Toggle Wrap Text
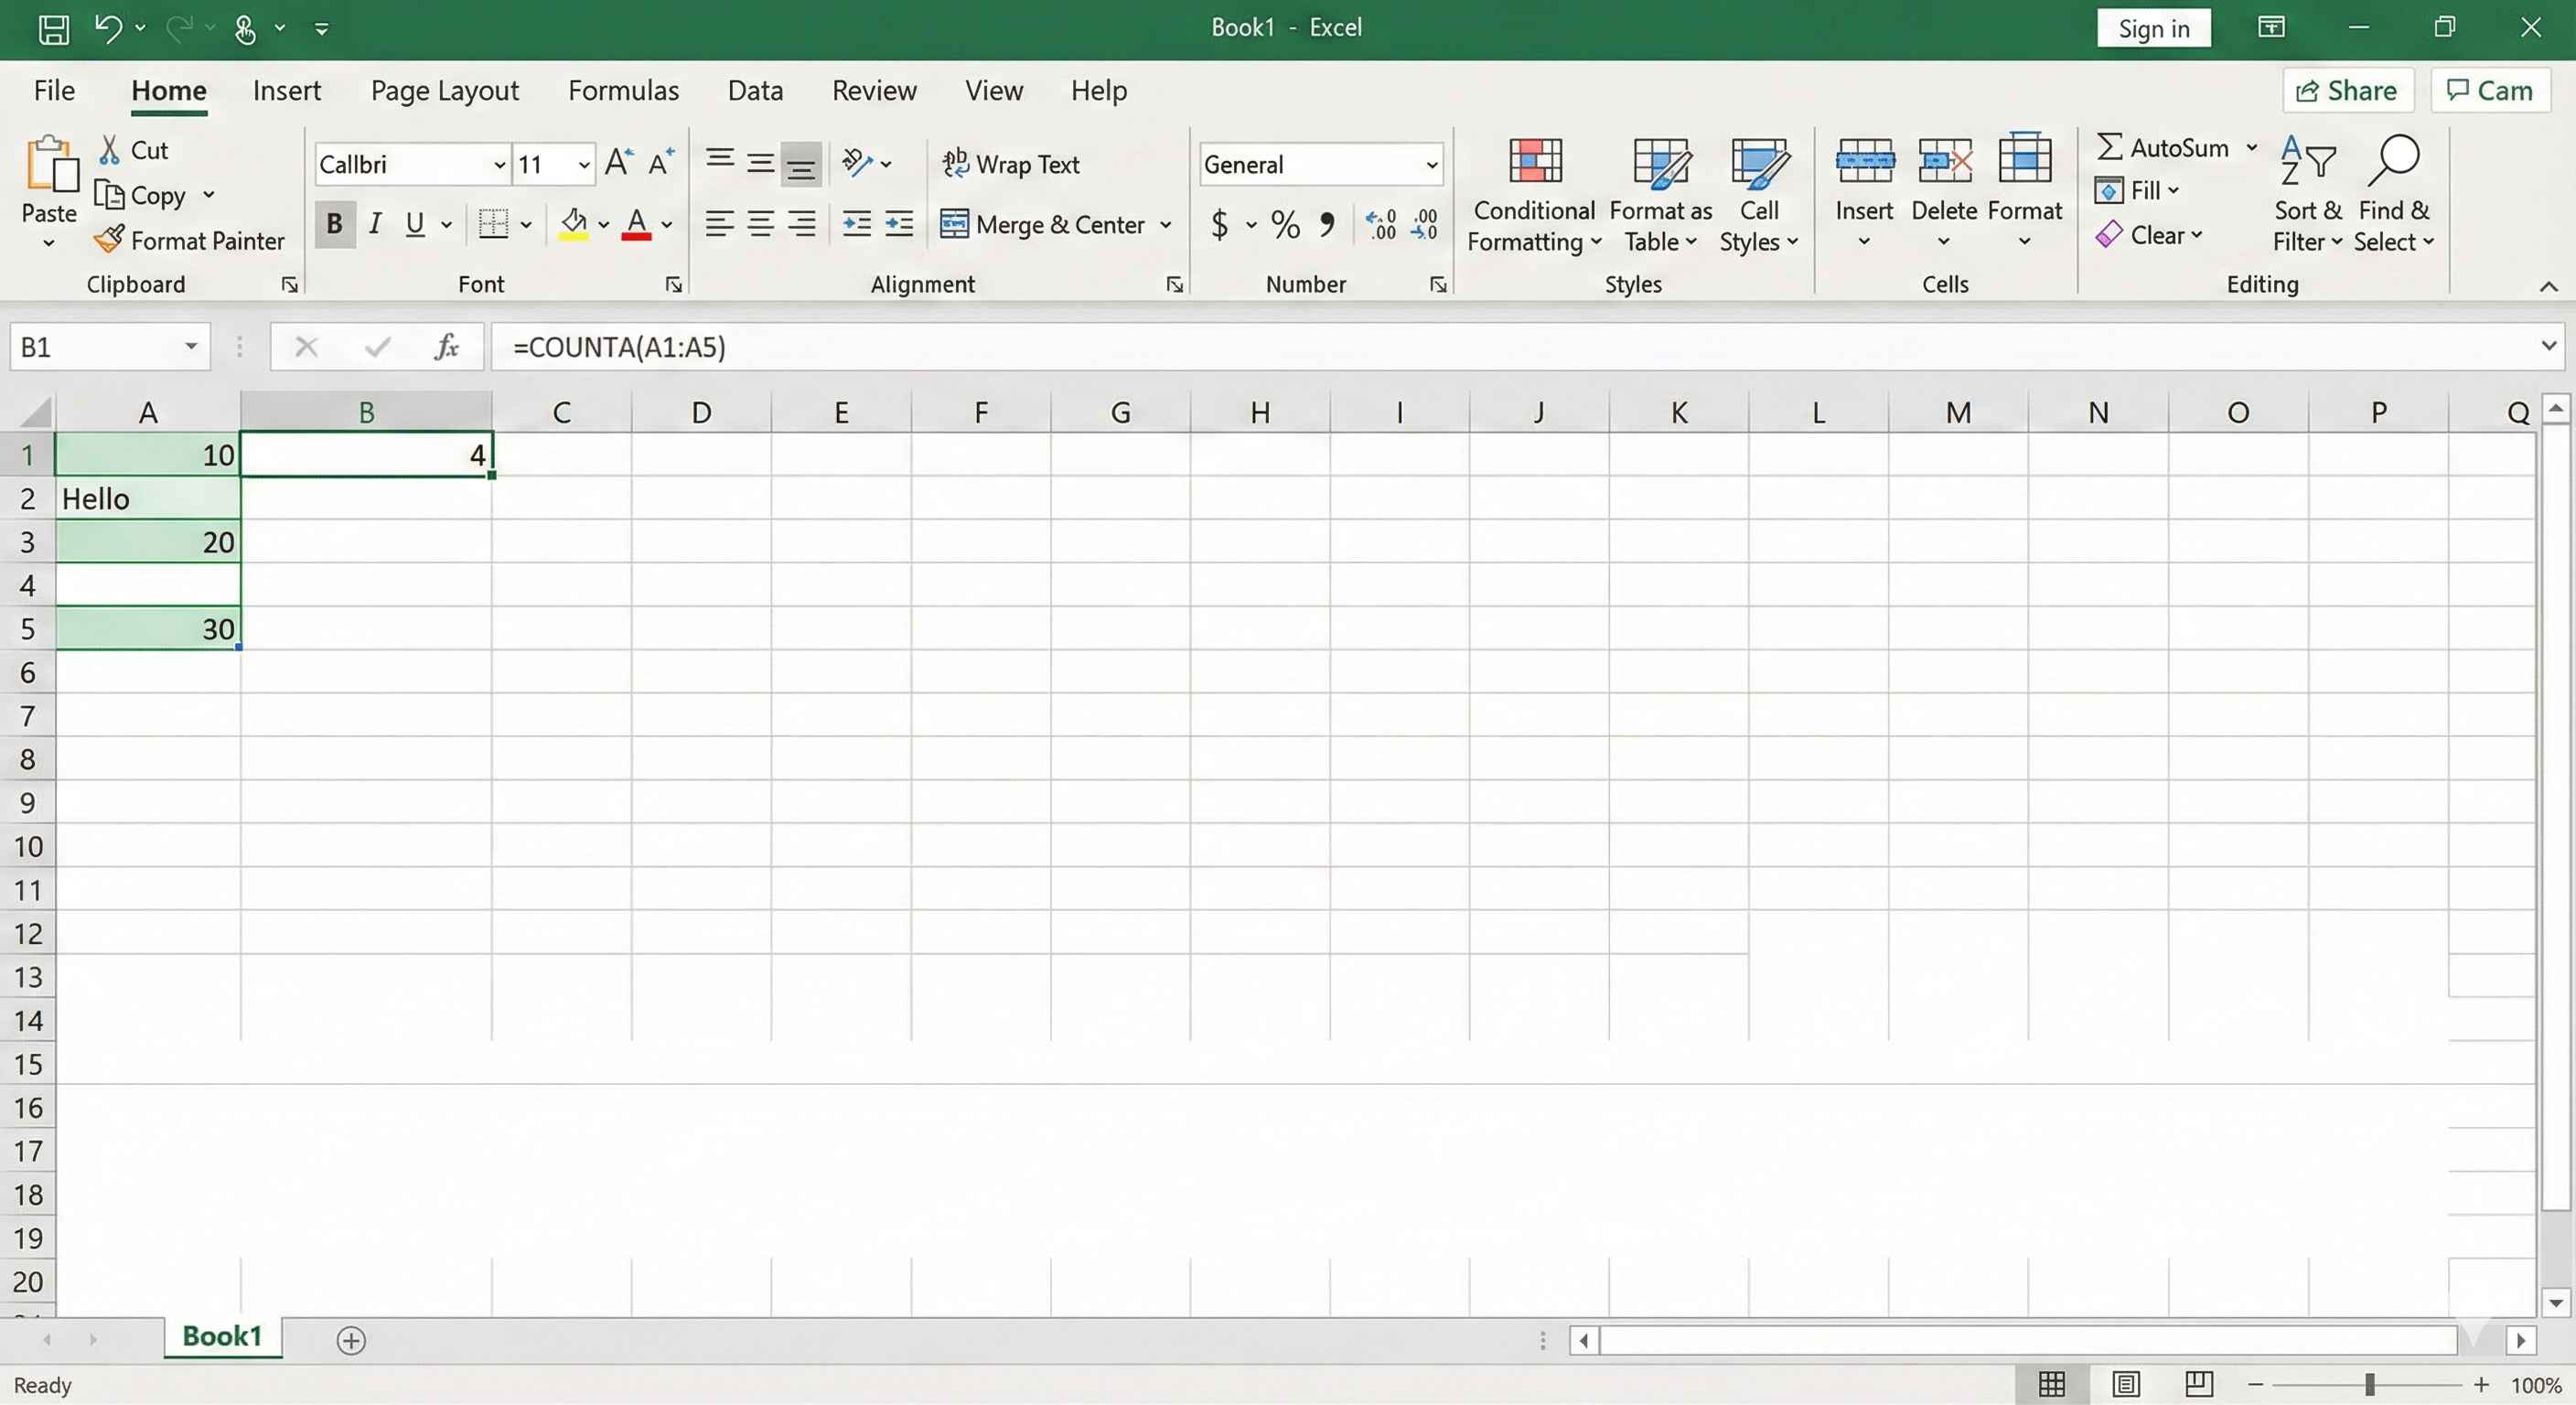The image size is (2576, 1405). (1010, 164)
